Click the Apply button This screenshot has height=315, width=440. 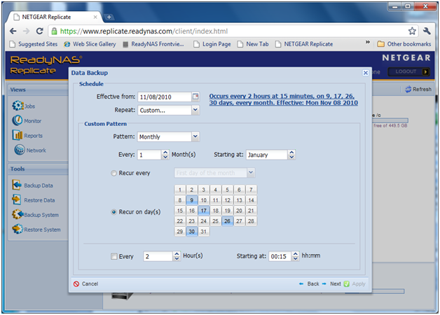point(355,283)
